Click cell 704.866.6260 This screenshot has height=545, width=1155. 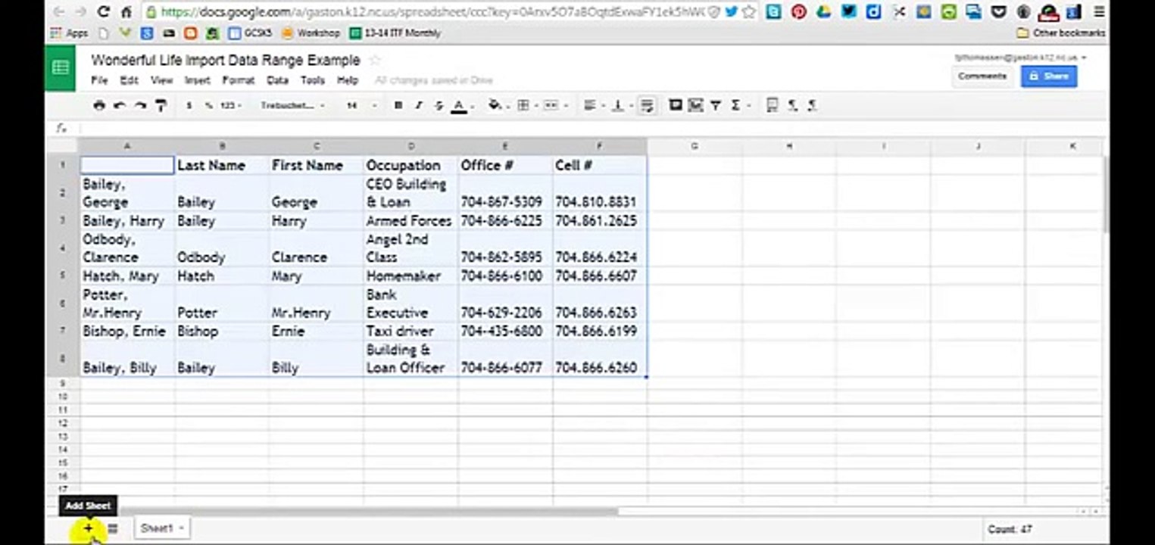[x=599, y=359]
